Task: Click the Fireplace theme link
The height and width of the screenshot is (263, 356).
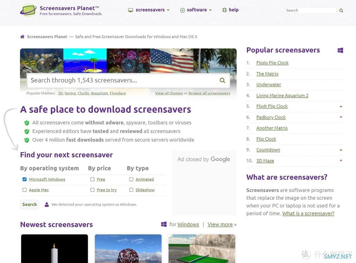Action: pyautogui.click(x=118, y=93)
